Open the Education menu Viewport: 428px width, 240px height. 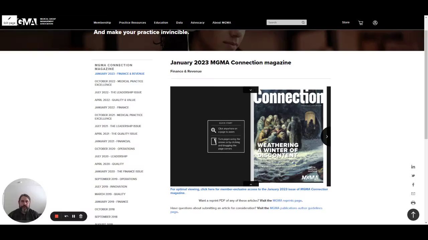pos(161,23)
